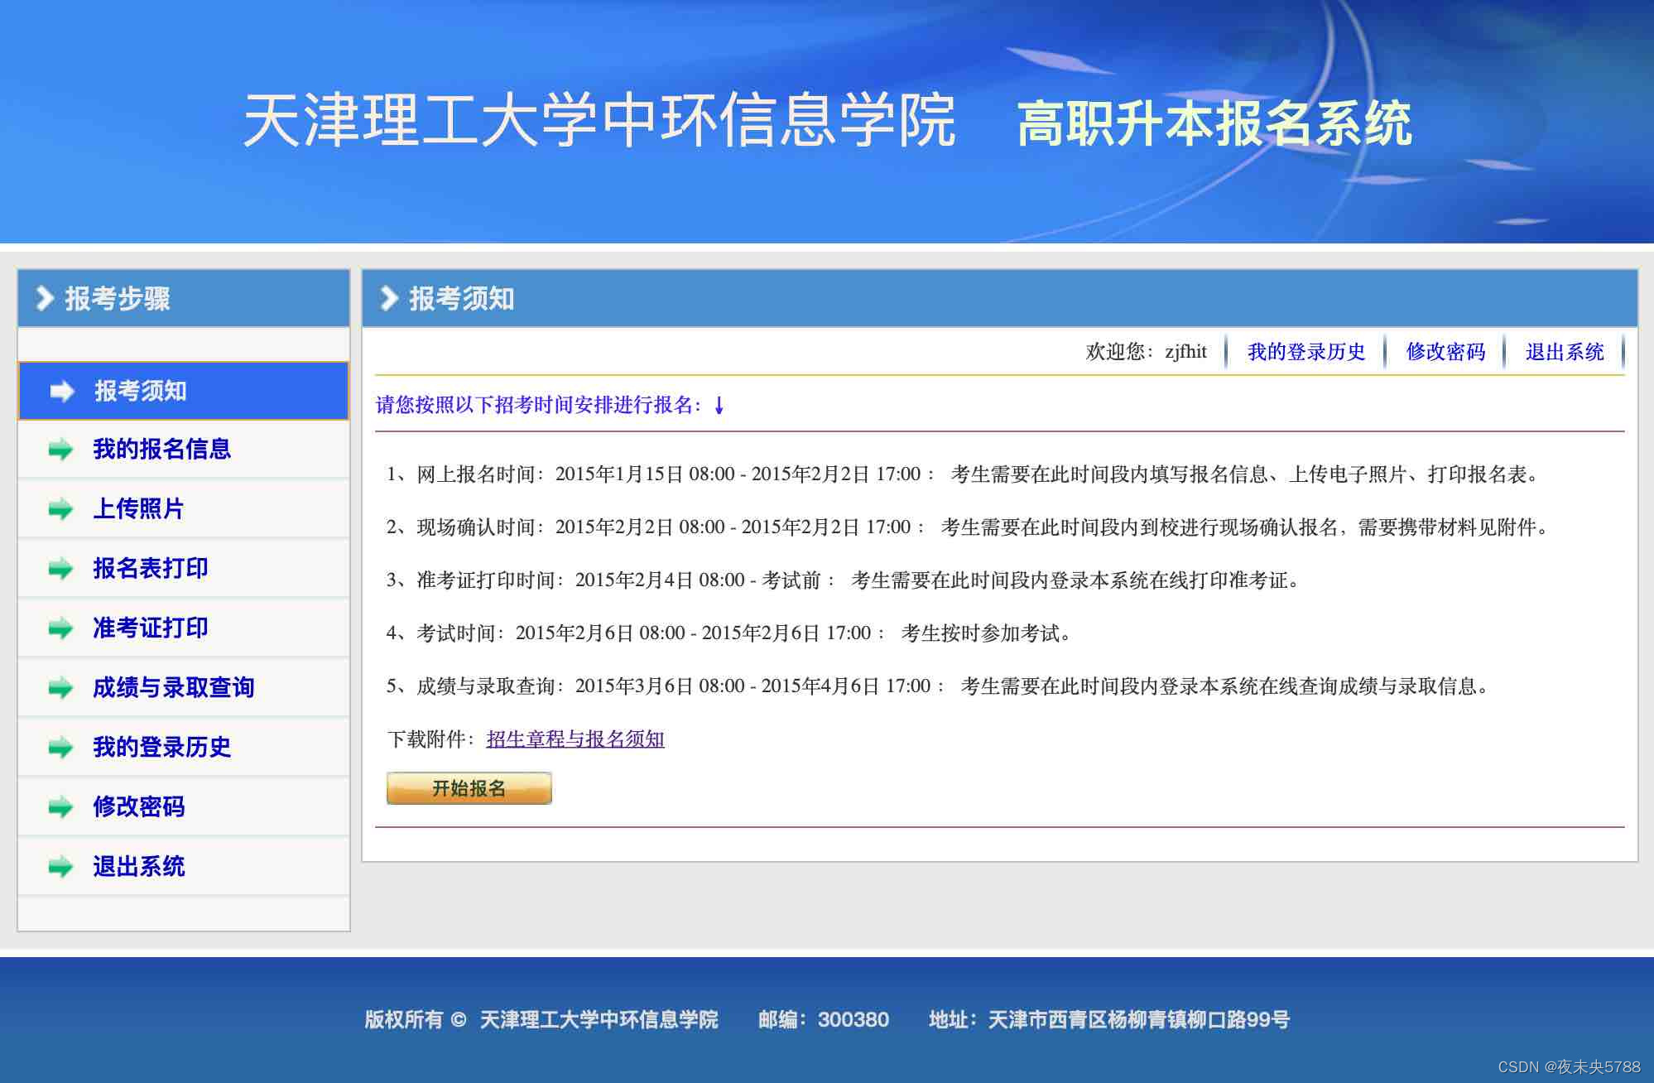This screenshot has width=1654, height=1083.
Task: Click the green arrow beside sidebar 退出系统
Action: pos(60,867)
